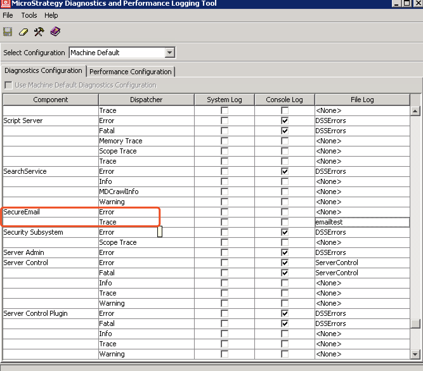This screenshot has width=423, height=371.
Task: Select the Security Subsystem component cell
Action: pos(51,232)
